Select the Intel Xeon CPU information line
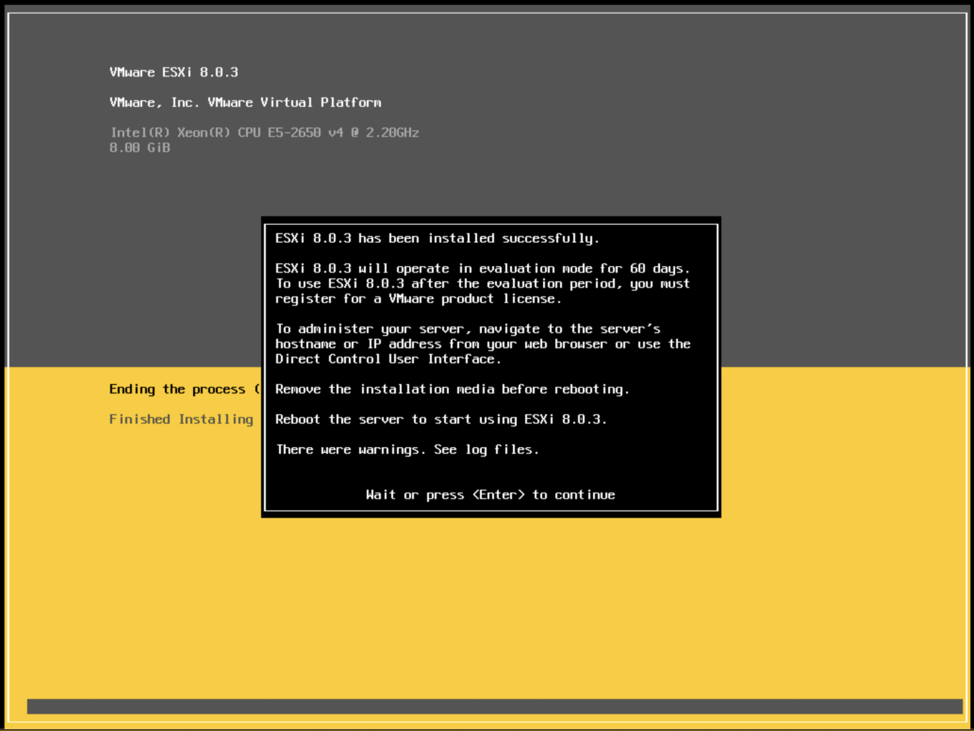 tap(264, 133)
